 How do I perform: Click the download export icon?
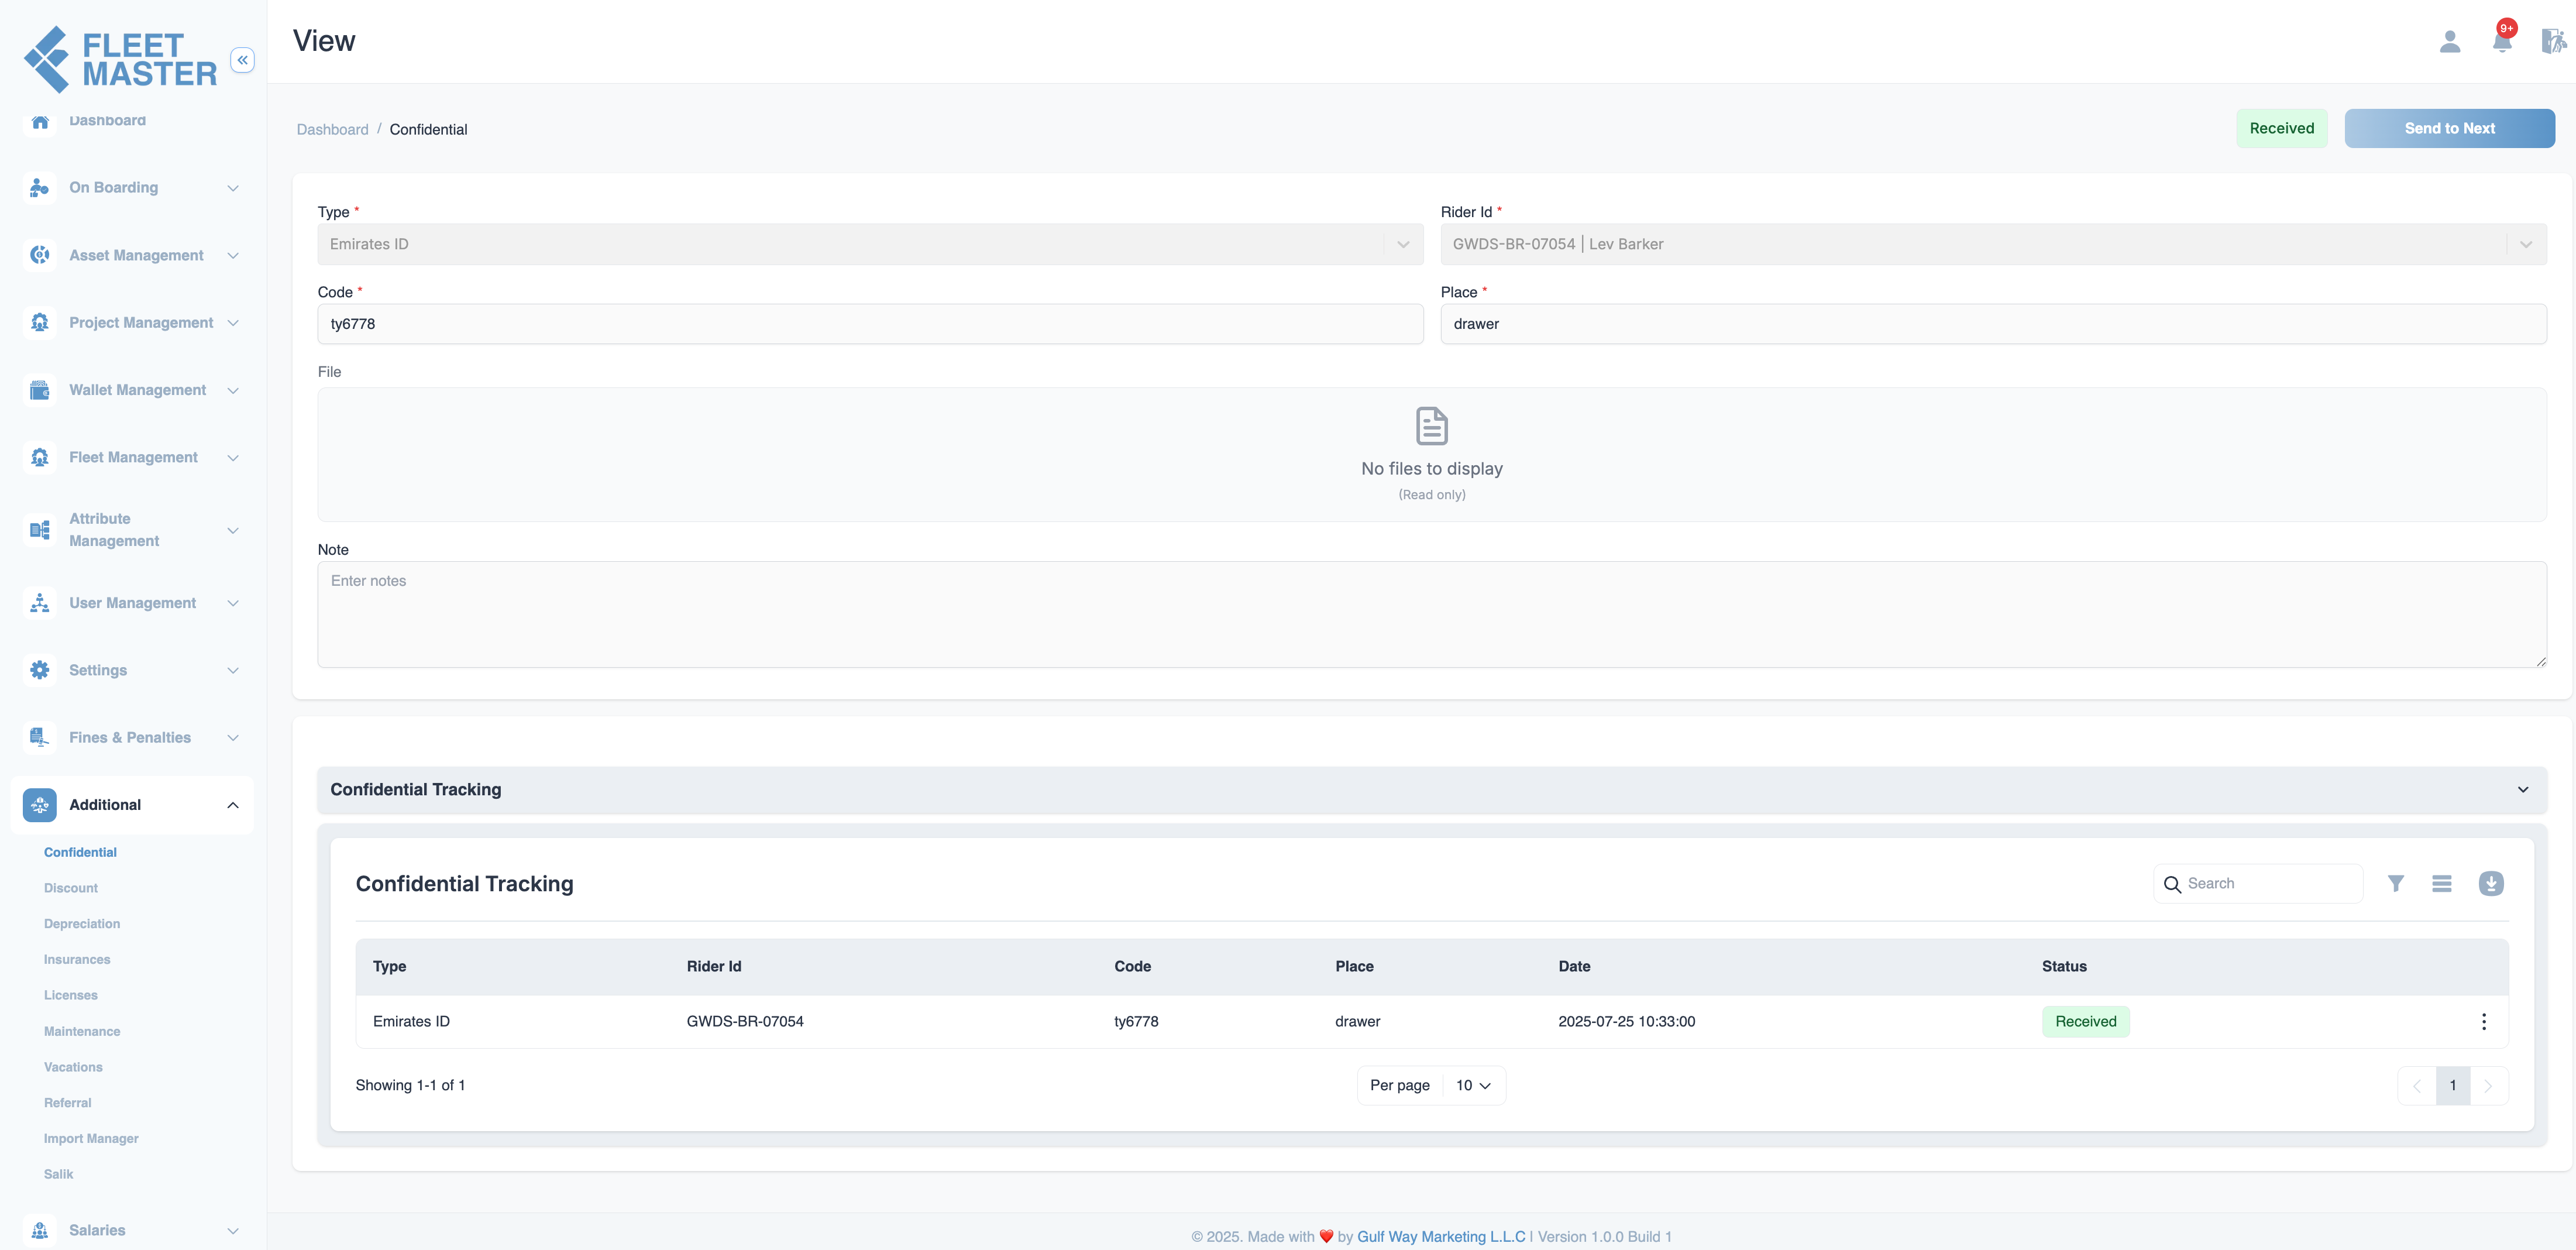point(2491,883)
